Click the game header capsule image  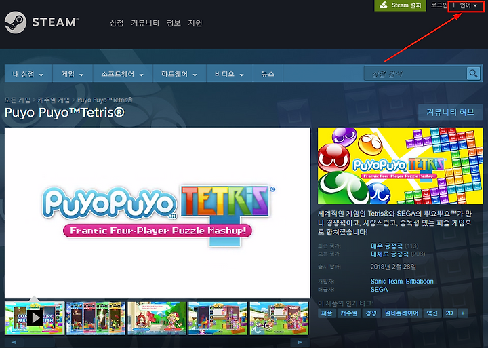coord(401,166)
